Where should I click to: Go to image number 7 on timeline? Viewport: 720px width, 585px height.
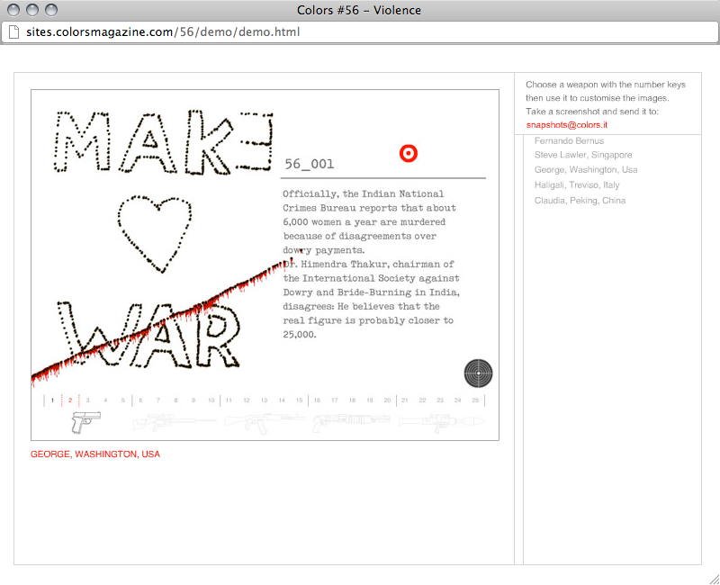(x=158, y=400)
